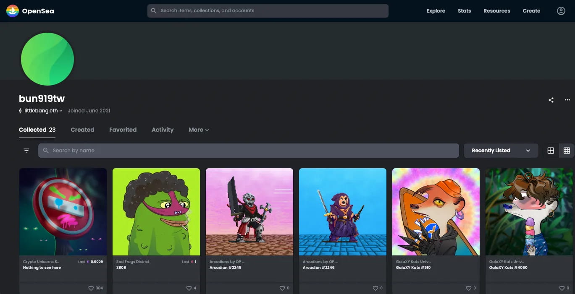Click the Ethereum icon beside littlebang.eth
Viewport: 575px width, 294px height.
point(20,111)
